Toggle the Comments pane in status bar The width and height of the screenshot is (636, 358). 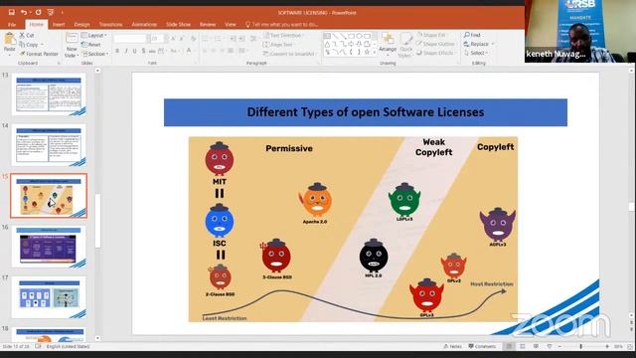pos(482,346)
